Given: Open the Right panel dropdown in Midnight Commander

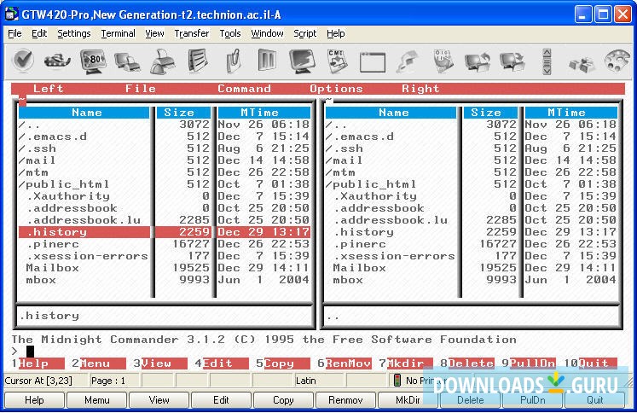Looking at the screenshot, I should (x=420, y=89).
